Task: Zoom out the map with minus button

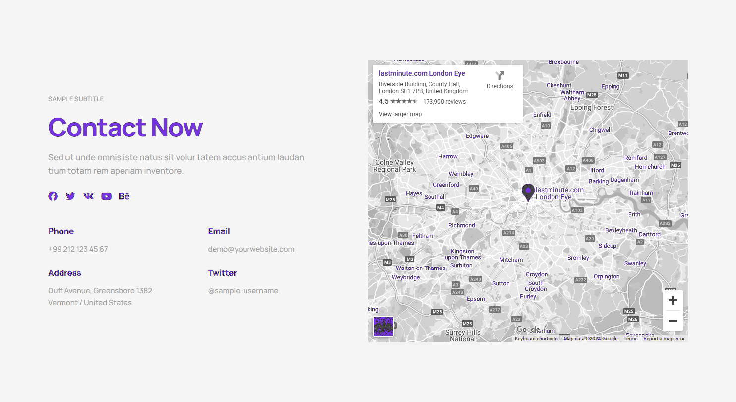Action: pyautogui.click(x=673, y=321)
